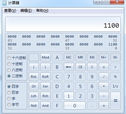Viewport: 126px width, 114px height.
Task: Click the equals = button
Action: tap(116, 101)
